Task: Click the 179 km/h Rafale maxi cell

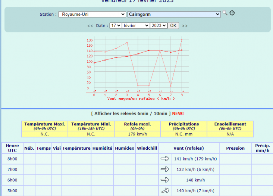Action: tap(137, 134)
